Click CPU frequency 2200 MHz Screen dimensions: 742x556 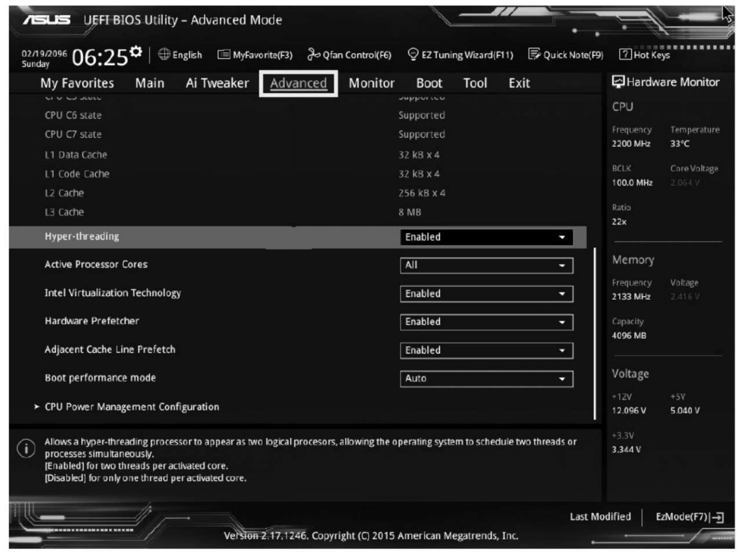(x=631, y=144)
